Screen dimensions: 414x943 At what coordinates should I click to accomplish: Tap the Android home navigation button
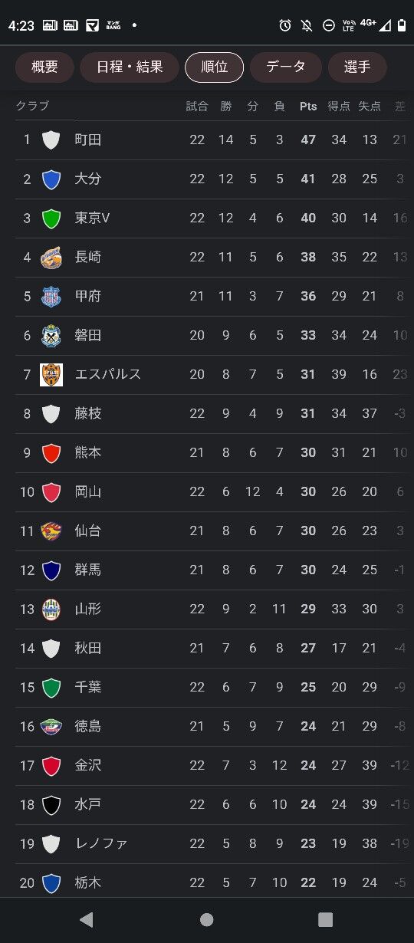click(x=206, y=919)
